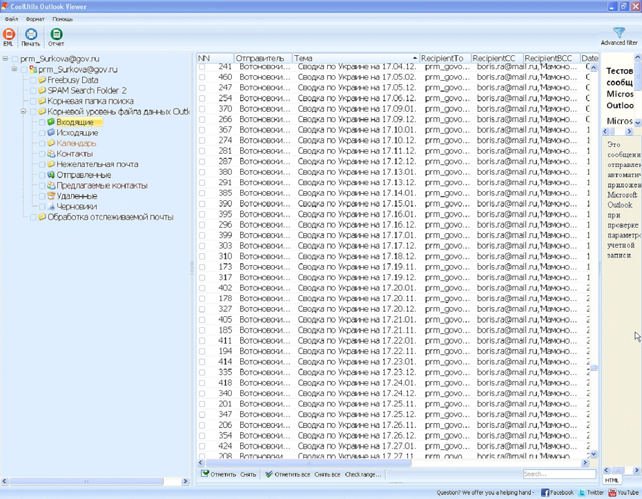Open the Advanced filter funnel icon
The height and width of the screenshot is (499, 642).
[x=619, y=33]
